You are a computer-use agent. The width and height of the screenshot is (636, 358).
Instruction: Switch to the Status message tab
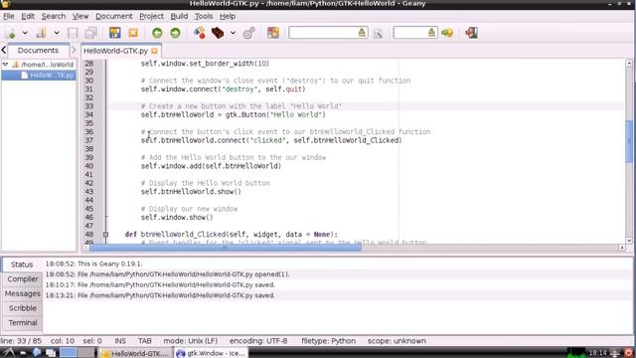click(x=22, y=265)
